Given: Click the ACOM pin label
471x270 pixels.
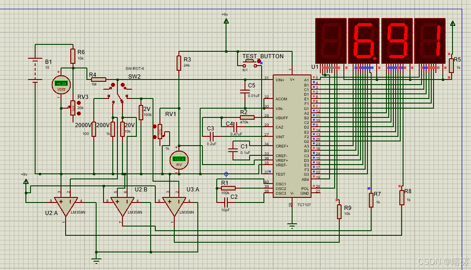Looking at the screenshot, I should [281, 99].
